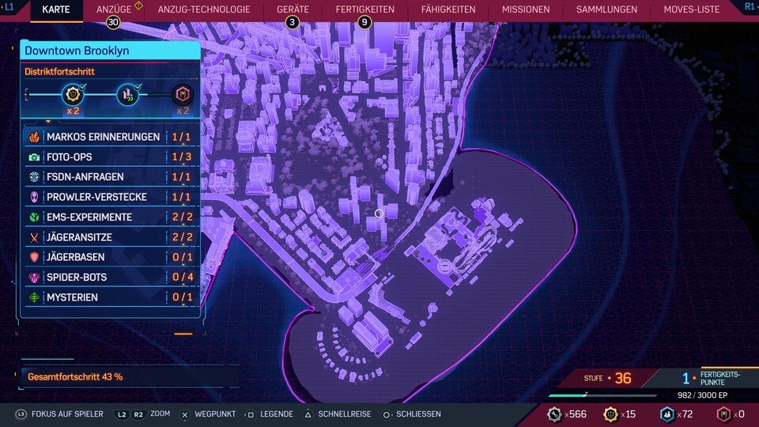Screen dimensions: 759x427
Task: Click the red tokens x0 icon
Action: click(723, 414)
